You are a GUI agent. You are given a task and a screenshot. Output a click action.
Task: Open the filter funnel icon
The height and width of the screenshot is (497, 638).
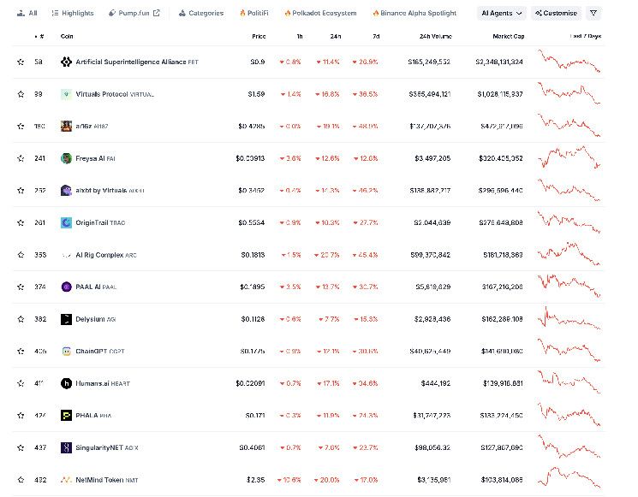pyautogui.click(x=594, y=13)
